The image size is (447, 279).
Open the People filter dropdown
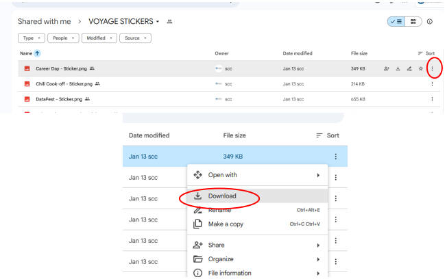click(x=63, y=38)
